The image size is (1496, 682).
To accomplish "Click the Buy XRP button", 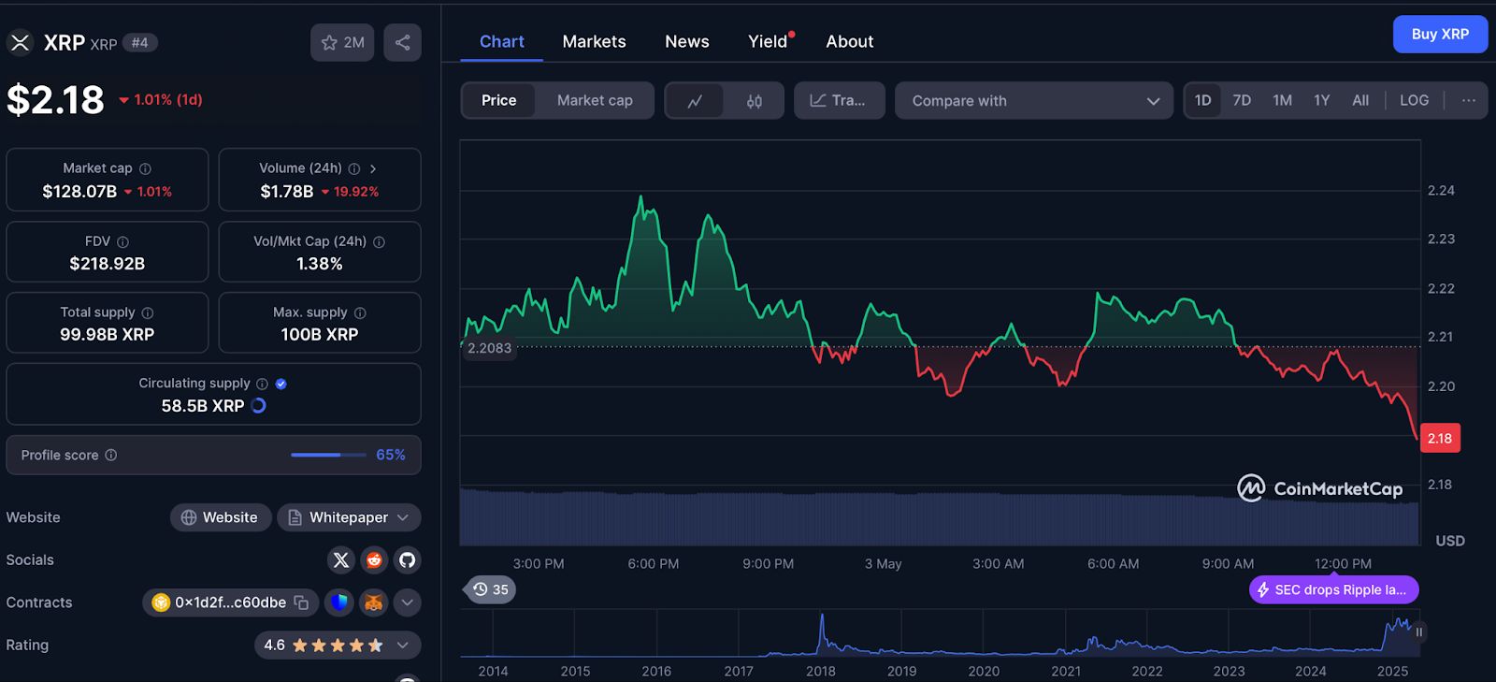I will click(x=1440, y=35).
